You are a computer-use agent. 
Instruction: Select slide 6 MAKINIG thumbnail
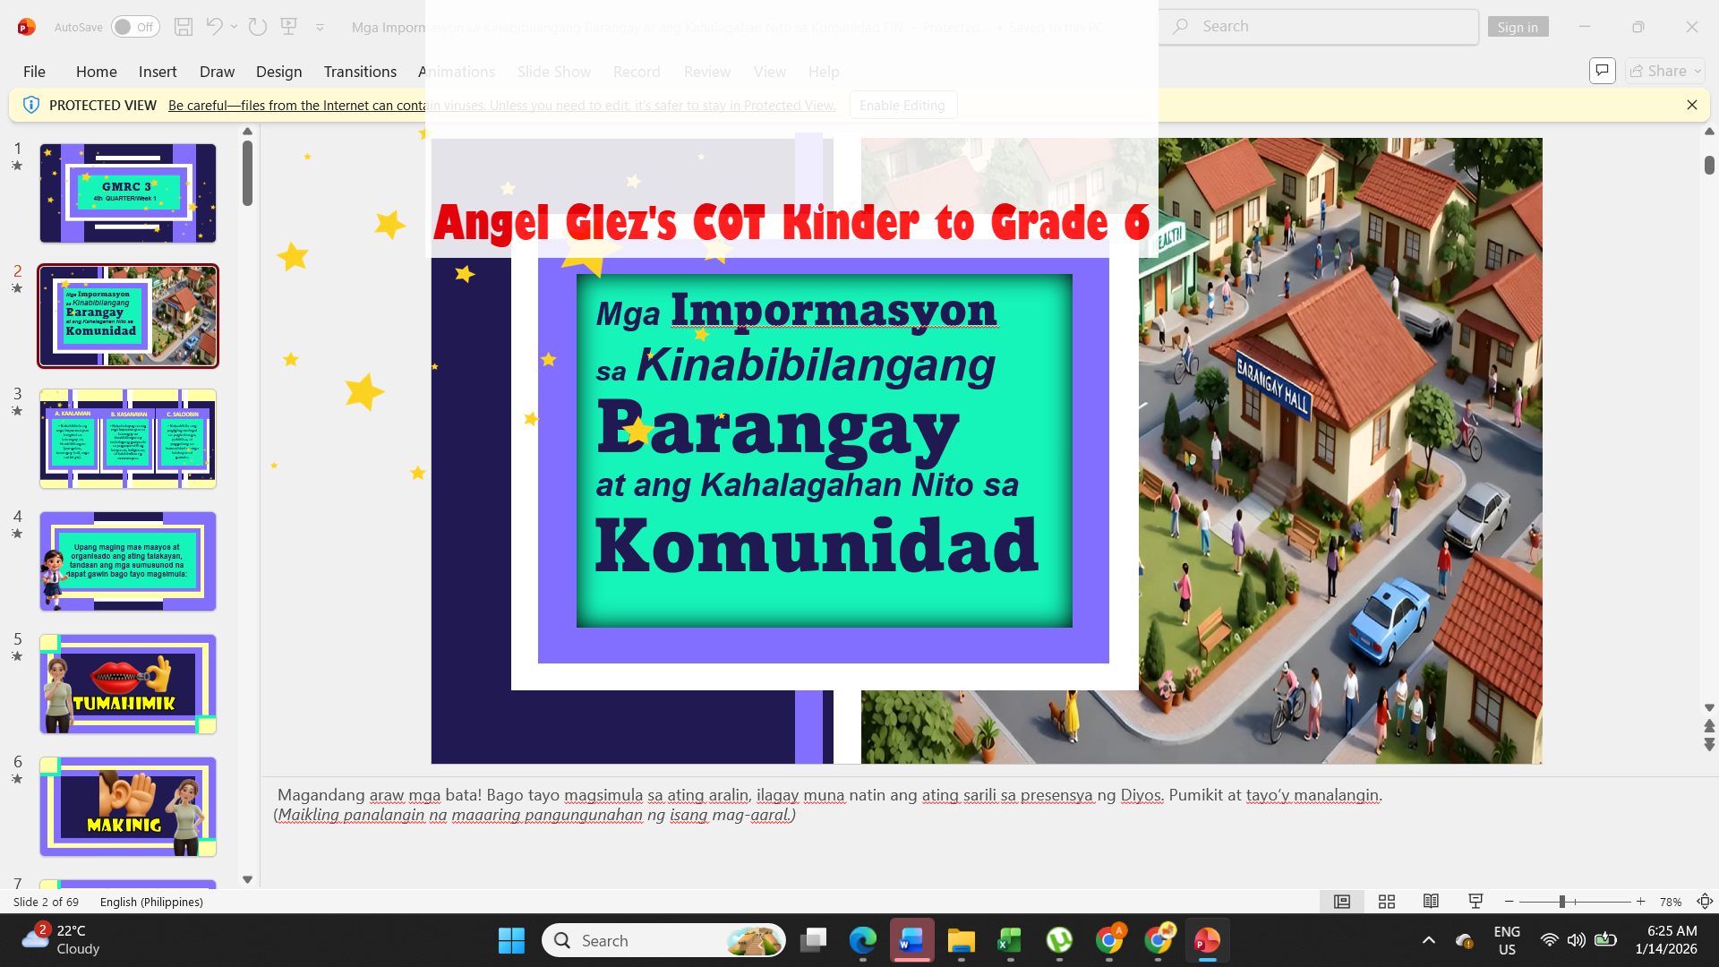pos(128,807)
